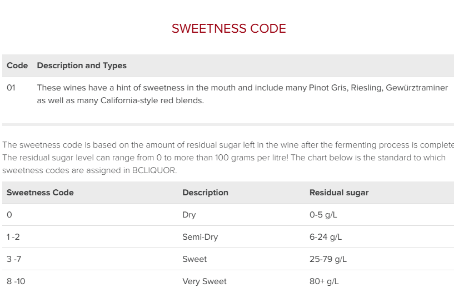Click the Residual sugar column header

pos(339,193)
